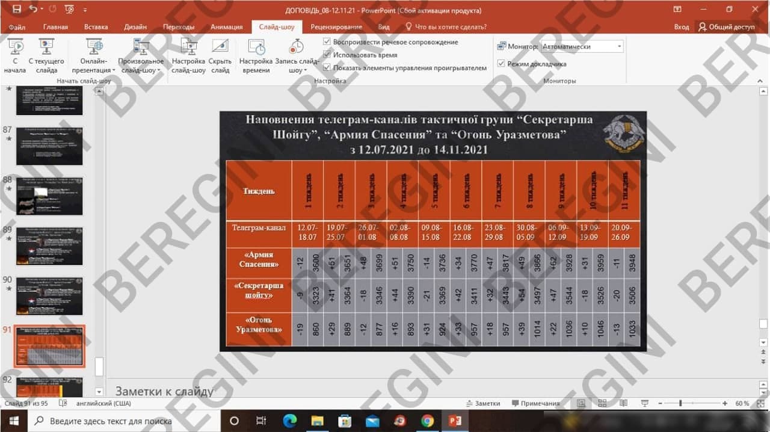The width and height of the screenshot is (770, 432).
Task: Open Произвольное слайд-шоу dropdown
Action: (x=141, y=56)
